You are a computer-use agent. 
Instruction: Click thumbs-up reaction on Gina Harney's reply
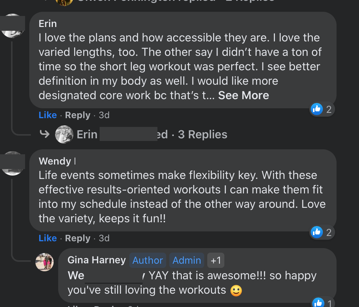pyautogui.click(x=318, y=303)
